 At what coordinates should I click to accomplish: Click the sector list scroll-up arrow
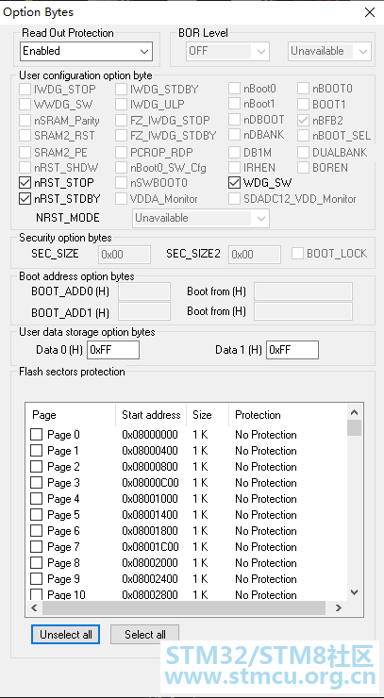[x=354, y=412]
